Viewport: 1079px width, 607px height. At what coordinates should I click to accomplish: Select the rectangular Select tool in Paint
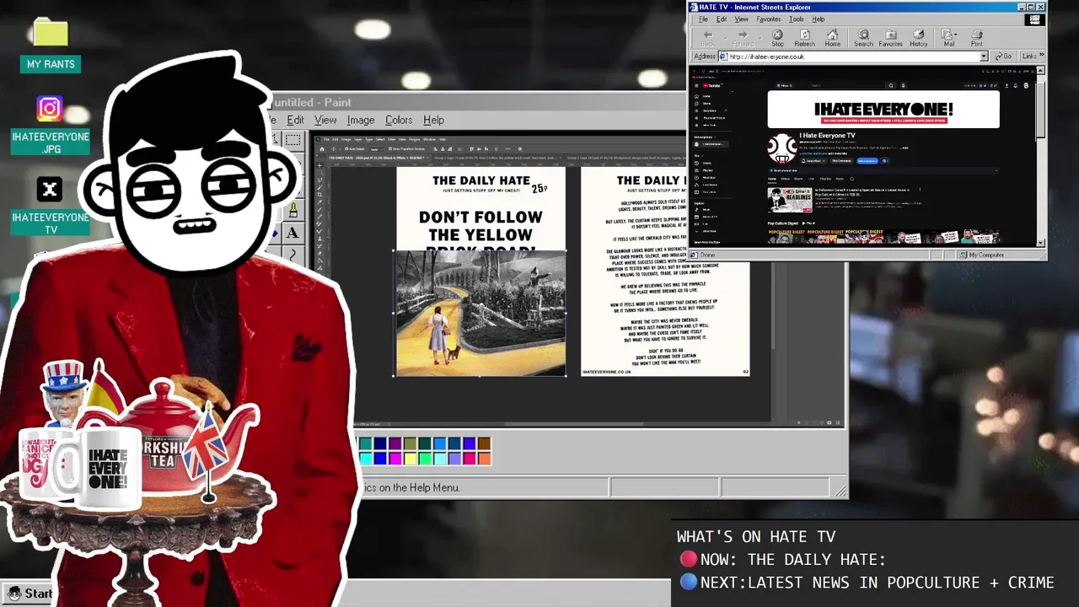pyautogui.click(x=293, y=140)
